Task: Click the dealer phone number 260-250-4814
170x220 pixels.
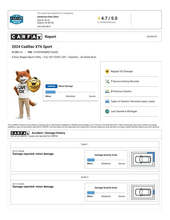Action: coord(44,27)
